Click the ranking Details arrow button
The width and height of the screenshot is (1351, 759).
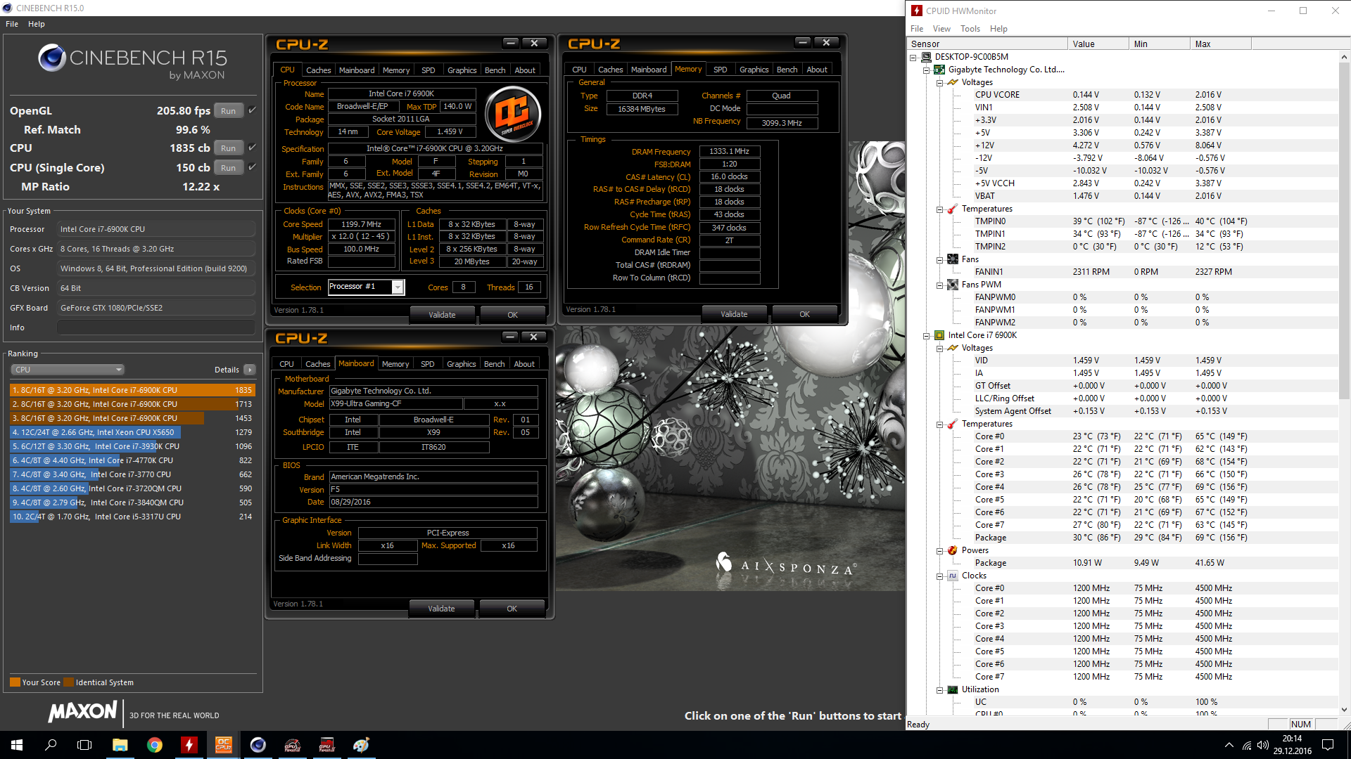249,370
